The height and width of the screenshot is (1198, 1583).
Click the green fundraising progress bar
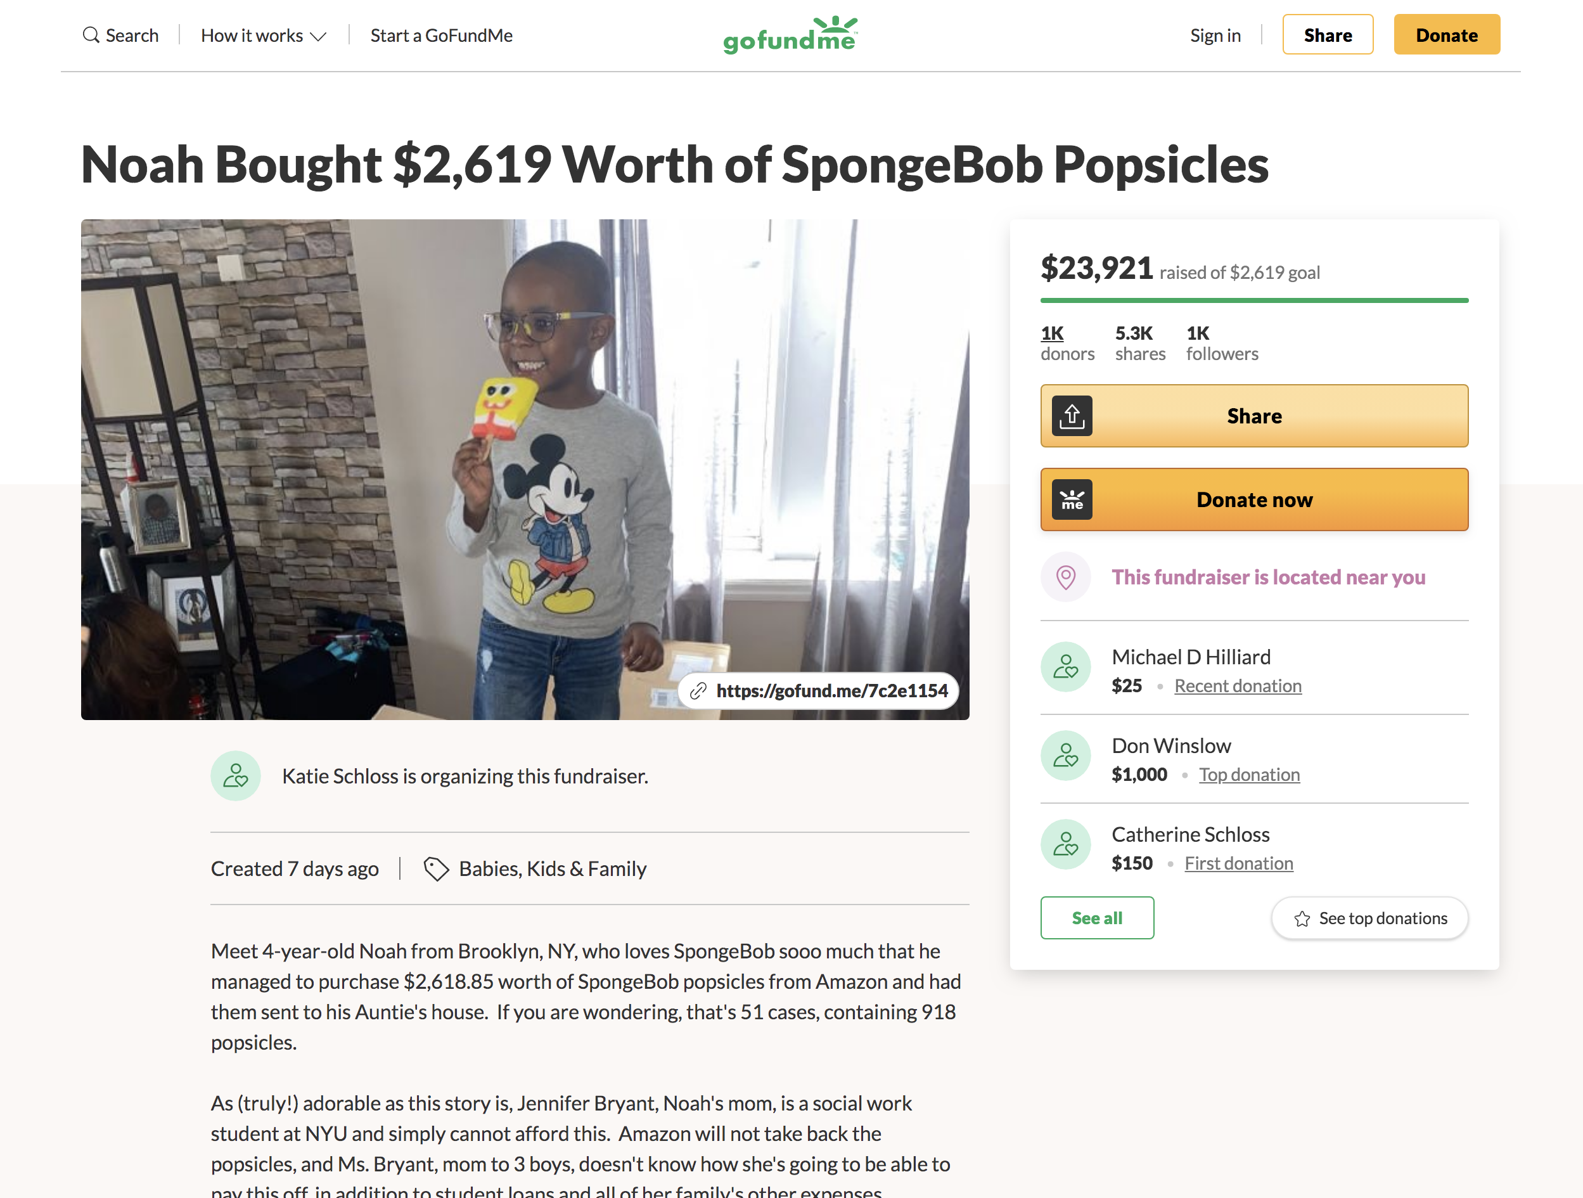pos(1254,300)
